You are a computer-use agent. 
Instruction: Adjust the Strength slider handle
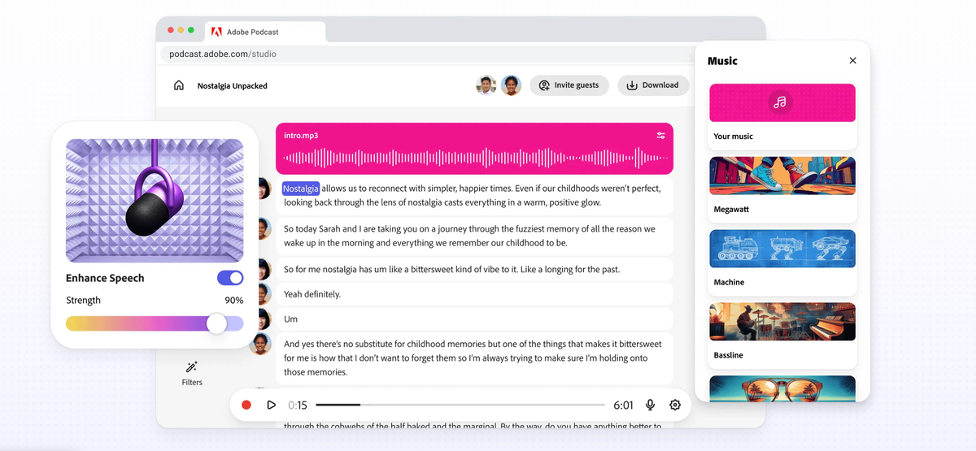click(x=216, y=323)
